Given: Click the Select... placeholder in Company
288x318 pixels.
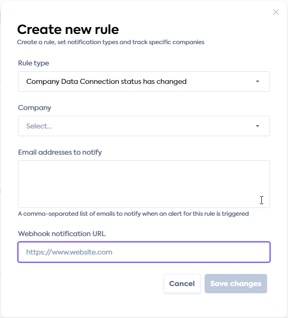Looking at the screenshot, I should [39, 126].
